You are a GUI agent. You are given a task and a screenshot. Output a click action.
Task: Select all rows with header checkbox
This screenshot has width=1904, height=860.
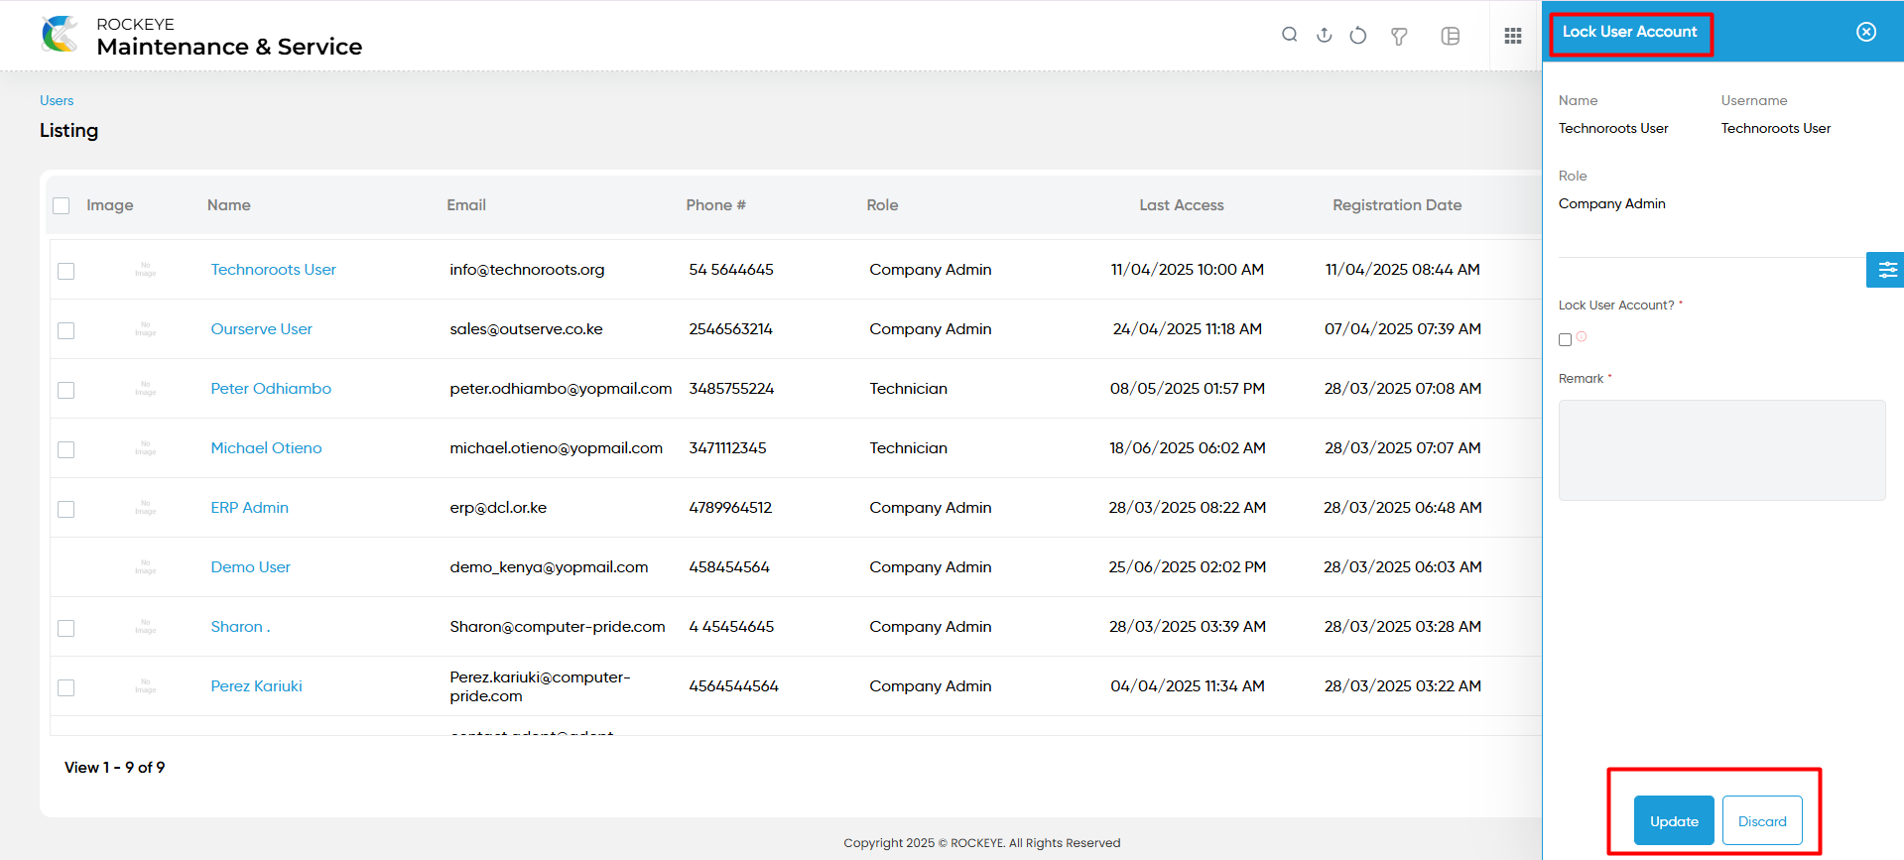click(x=62, y=205)
